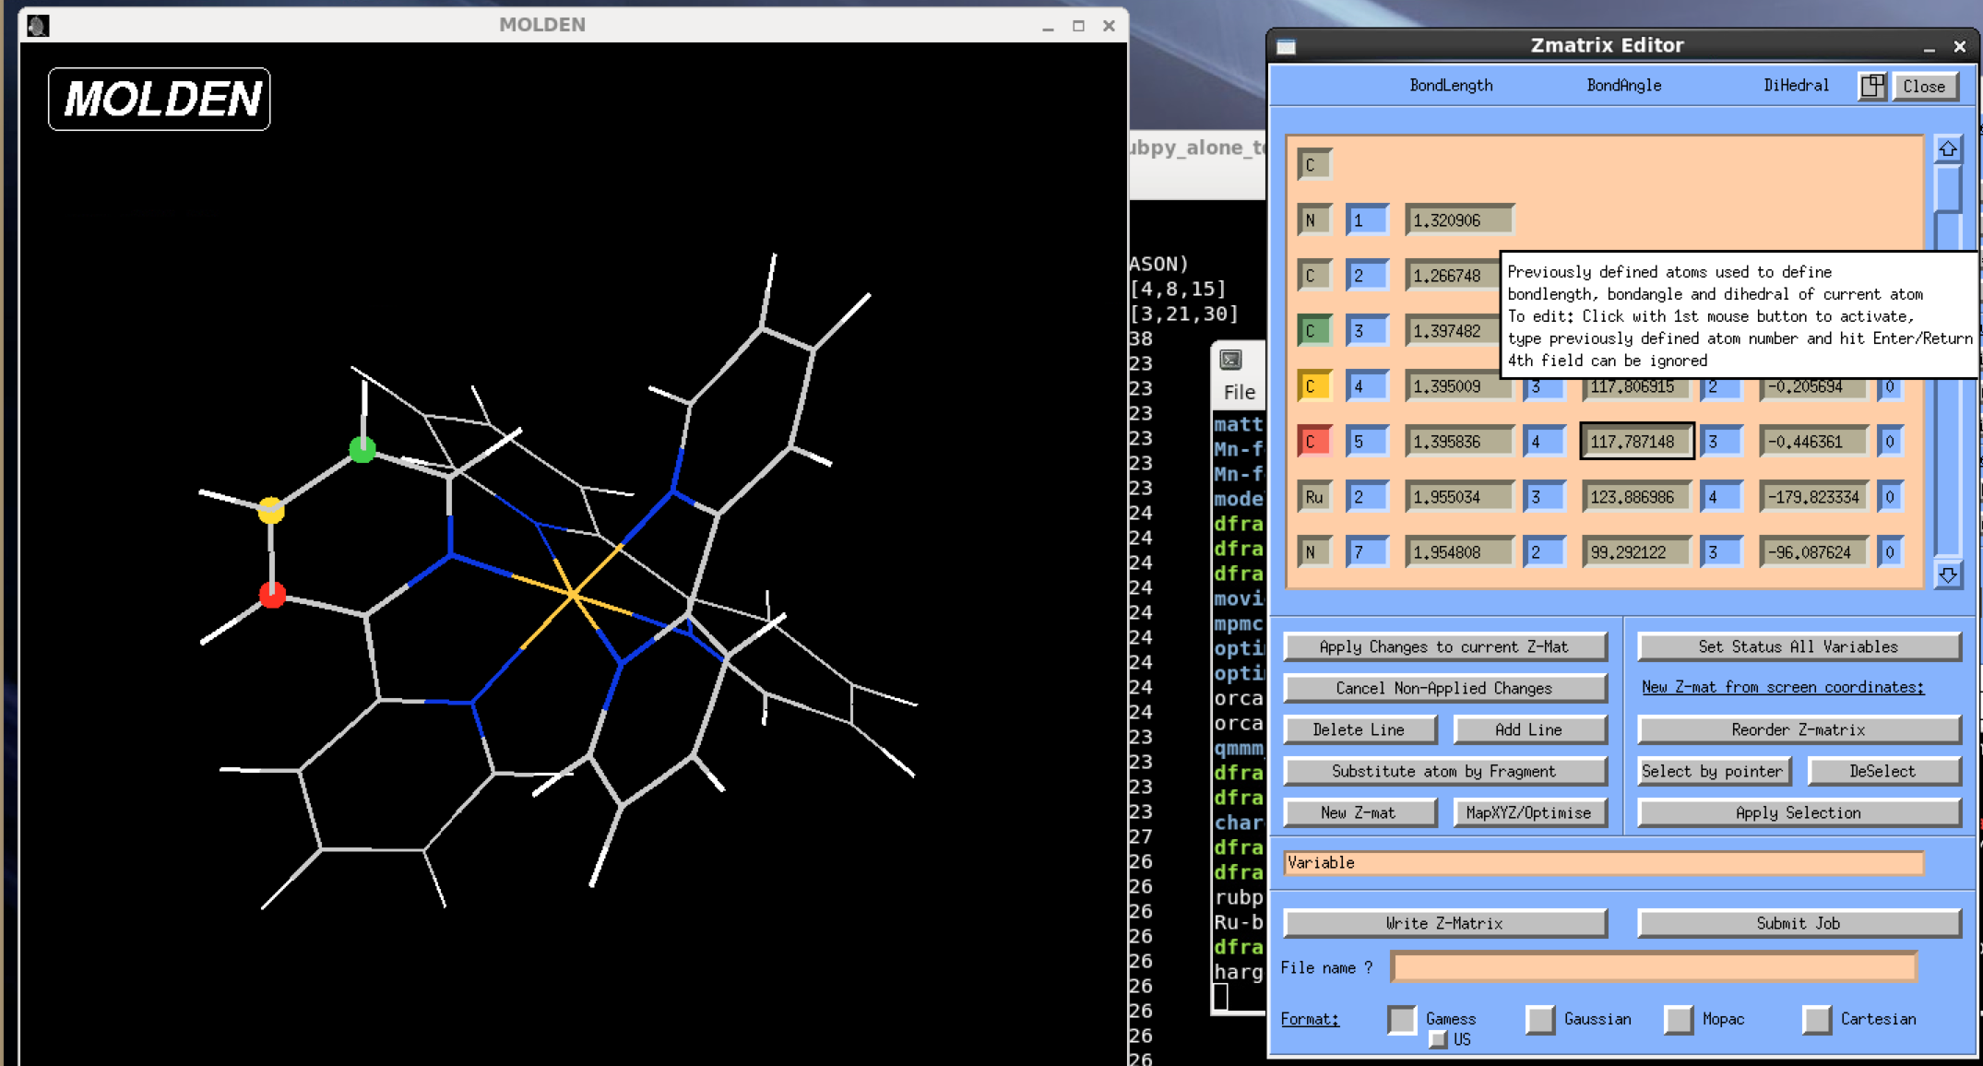
Task: Click the BondLength tab in Zmatrix Editor
Action: 1453,87
